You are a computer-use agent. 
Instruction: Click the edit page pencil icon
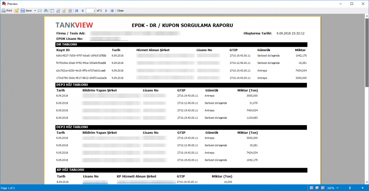pyautogui.click(x=64, y=11)
